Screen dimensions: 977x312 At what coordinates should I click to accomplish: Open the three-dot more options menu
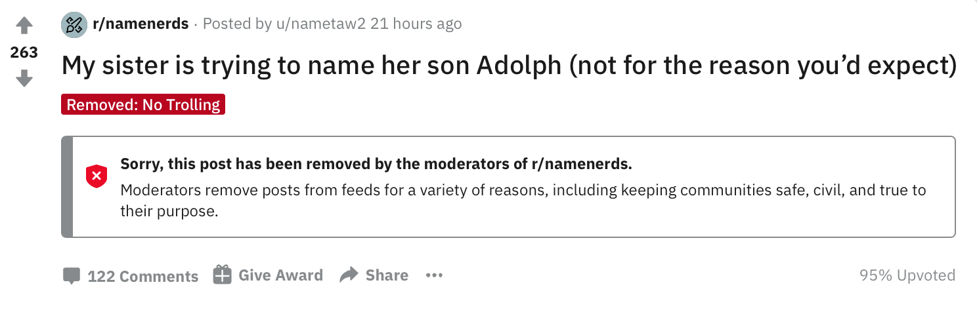[434, 275]
